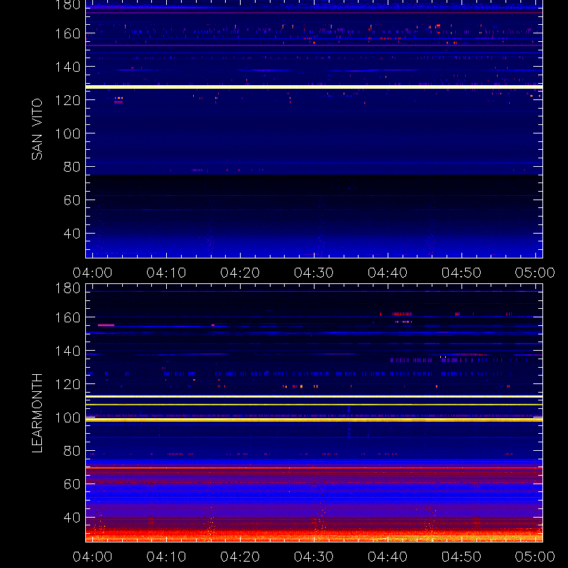Image resolution: width=568 pixels, height=568 pixels.
Task: Select the 100 tick label on the San Vito plot
Action: click(67, 133)
